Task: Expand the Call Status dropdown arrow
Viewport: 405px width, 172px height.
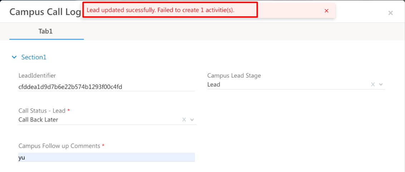Action: [x=192, y=120]
